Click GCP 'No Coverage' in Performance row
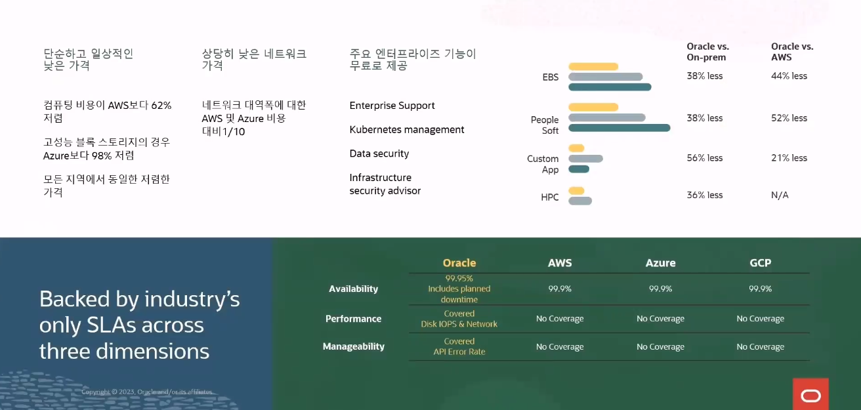The image size is (861, 410). 760,319
